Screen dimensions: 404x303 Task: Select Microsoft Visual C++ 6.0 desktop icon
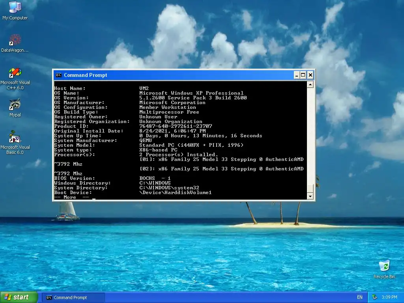15,79
